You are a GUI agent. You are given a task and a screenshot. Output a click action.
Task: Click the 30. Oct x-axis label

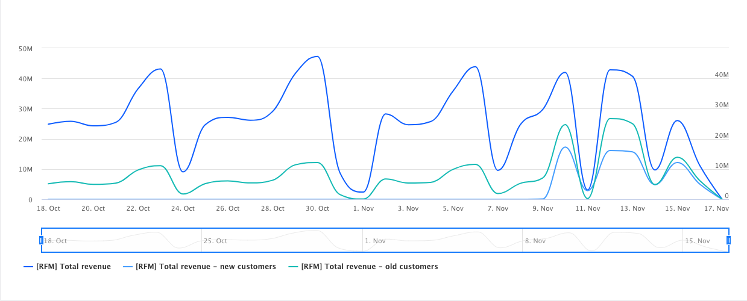tap(318, 208)
